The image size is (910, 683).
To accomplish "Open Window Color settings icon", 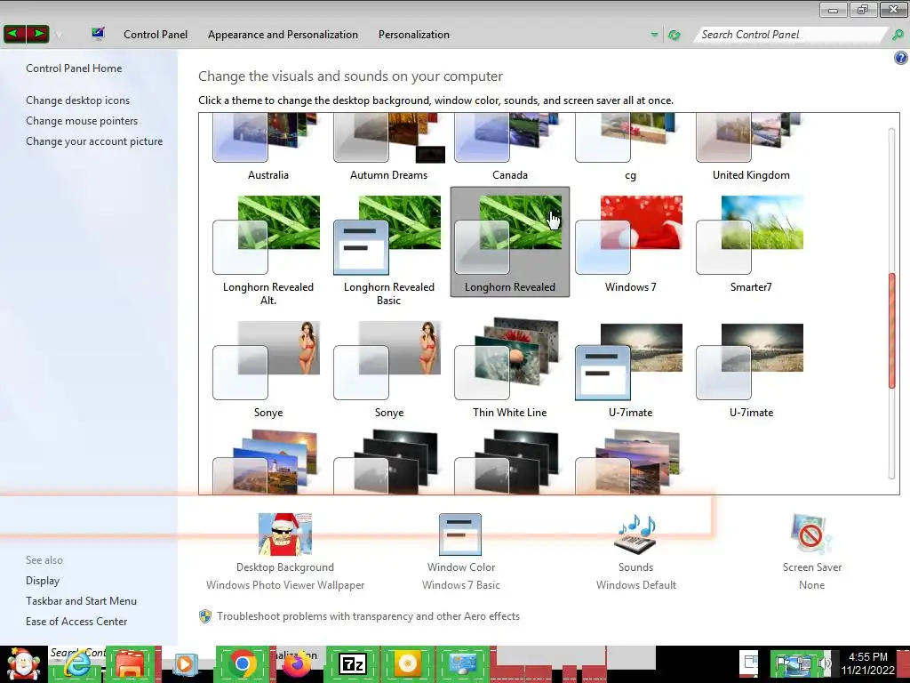I will point(460,534).
